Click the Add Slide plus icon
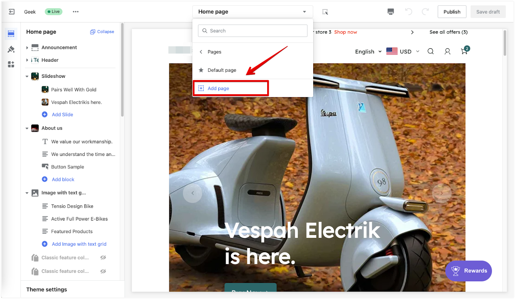This screenshot has height=299, width=515. 45,114
